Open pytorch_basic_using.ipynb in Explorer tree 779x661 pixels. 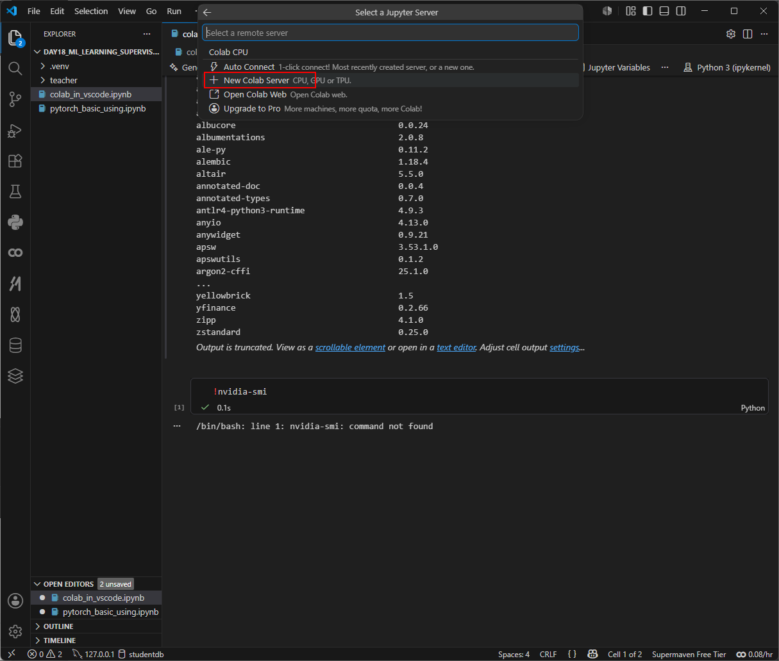[96, 108]
